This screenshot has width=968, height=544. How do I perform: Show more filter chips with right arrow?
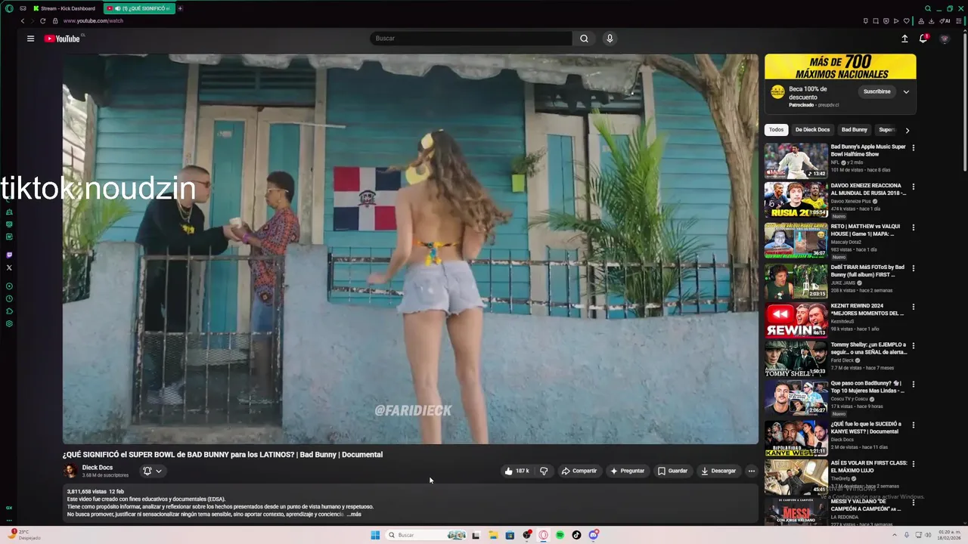pyautogui.click(x=907, y=130)
